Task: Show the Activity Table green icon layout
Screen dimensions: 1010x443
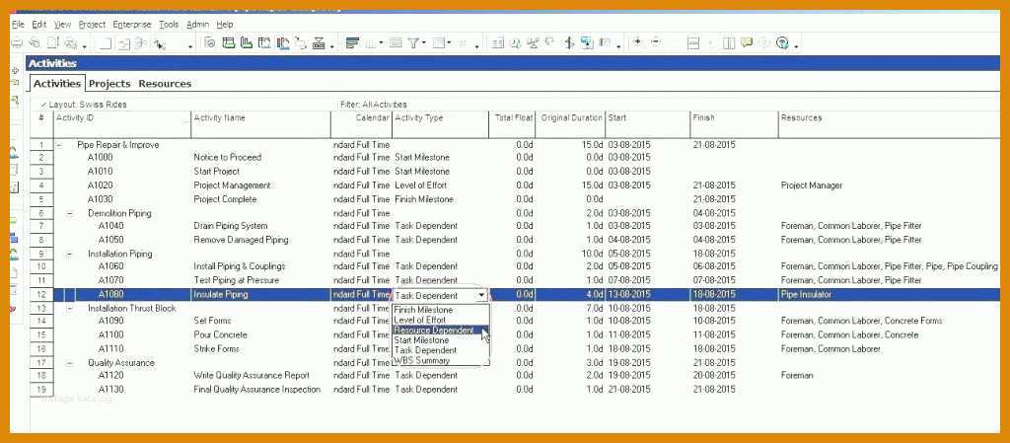Action: (x=228, y=43)
